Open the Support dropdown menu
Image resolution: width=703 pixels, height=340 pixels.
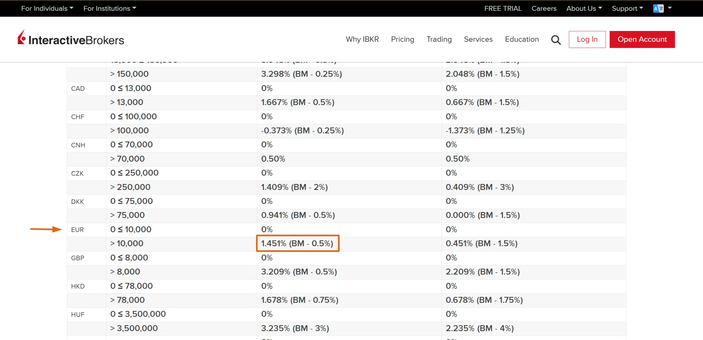click(627, 8)
